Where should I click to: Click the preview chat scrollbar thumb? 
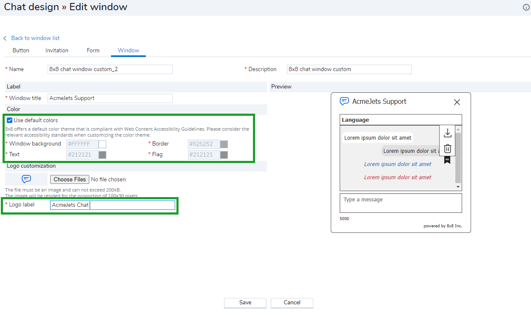point(458,158)
